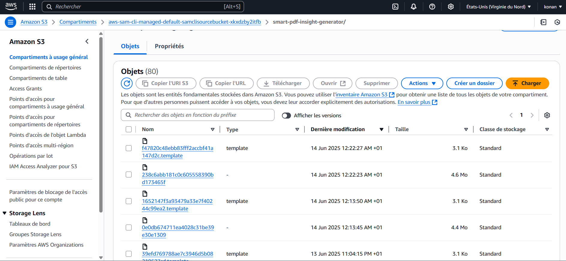Viewport: 566px width, 261px height.
Task: Select all objects with the header checkbox
Action: (129, 129)
